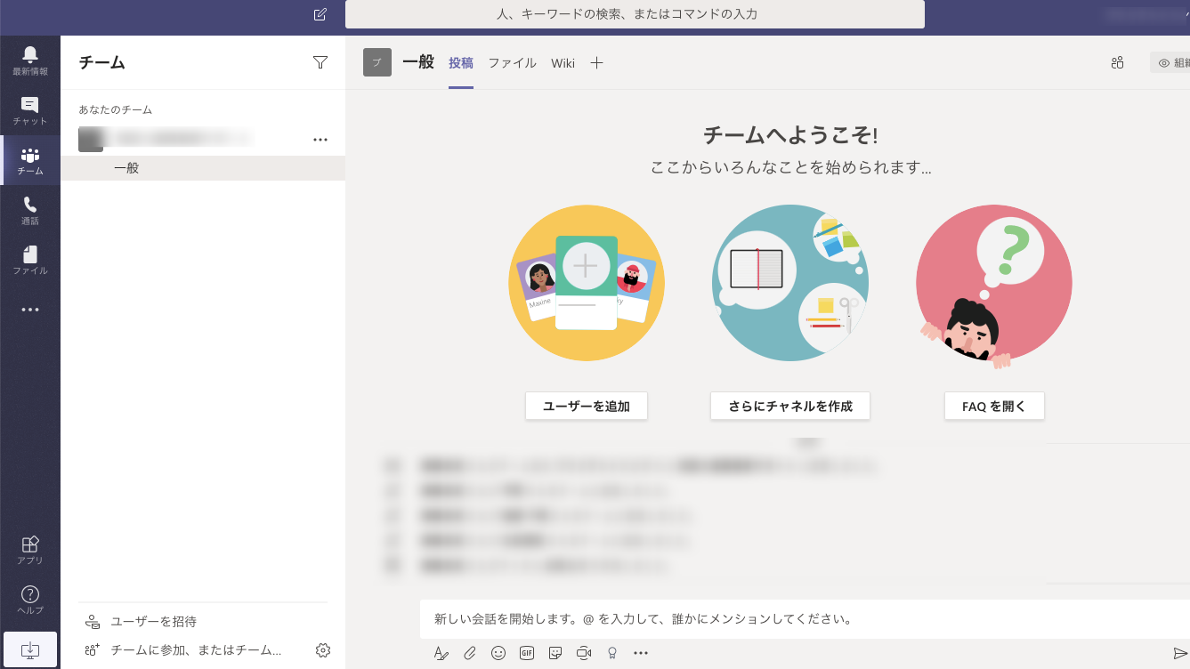
Task: Click the search or command input box
Action: (x=635, y=14)
